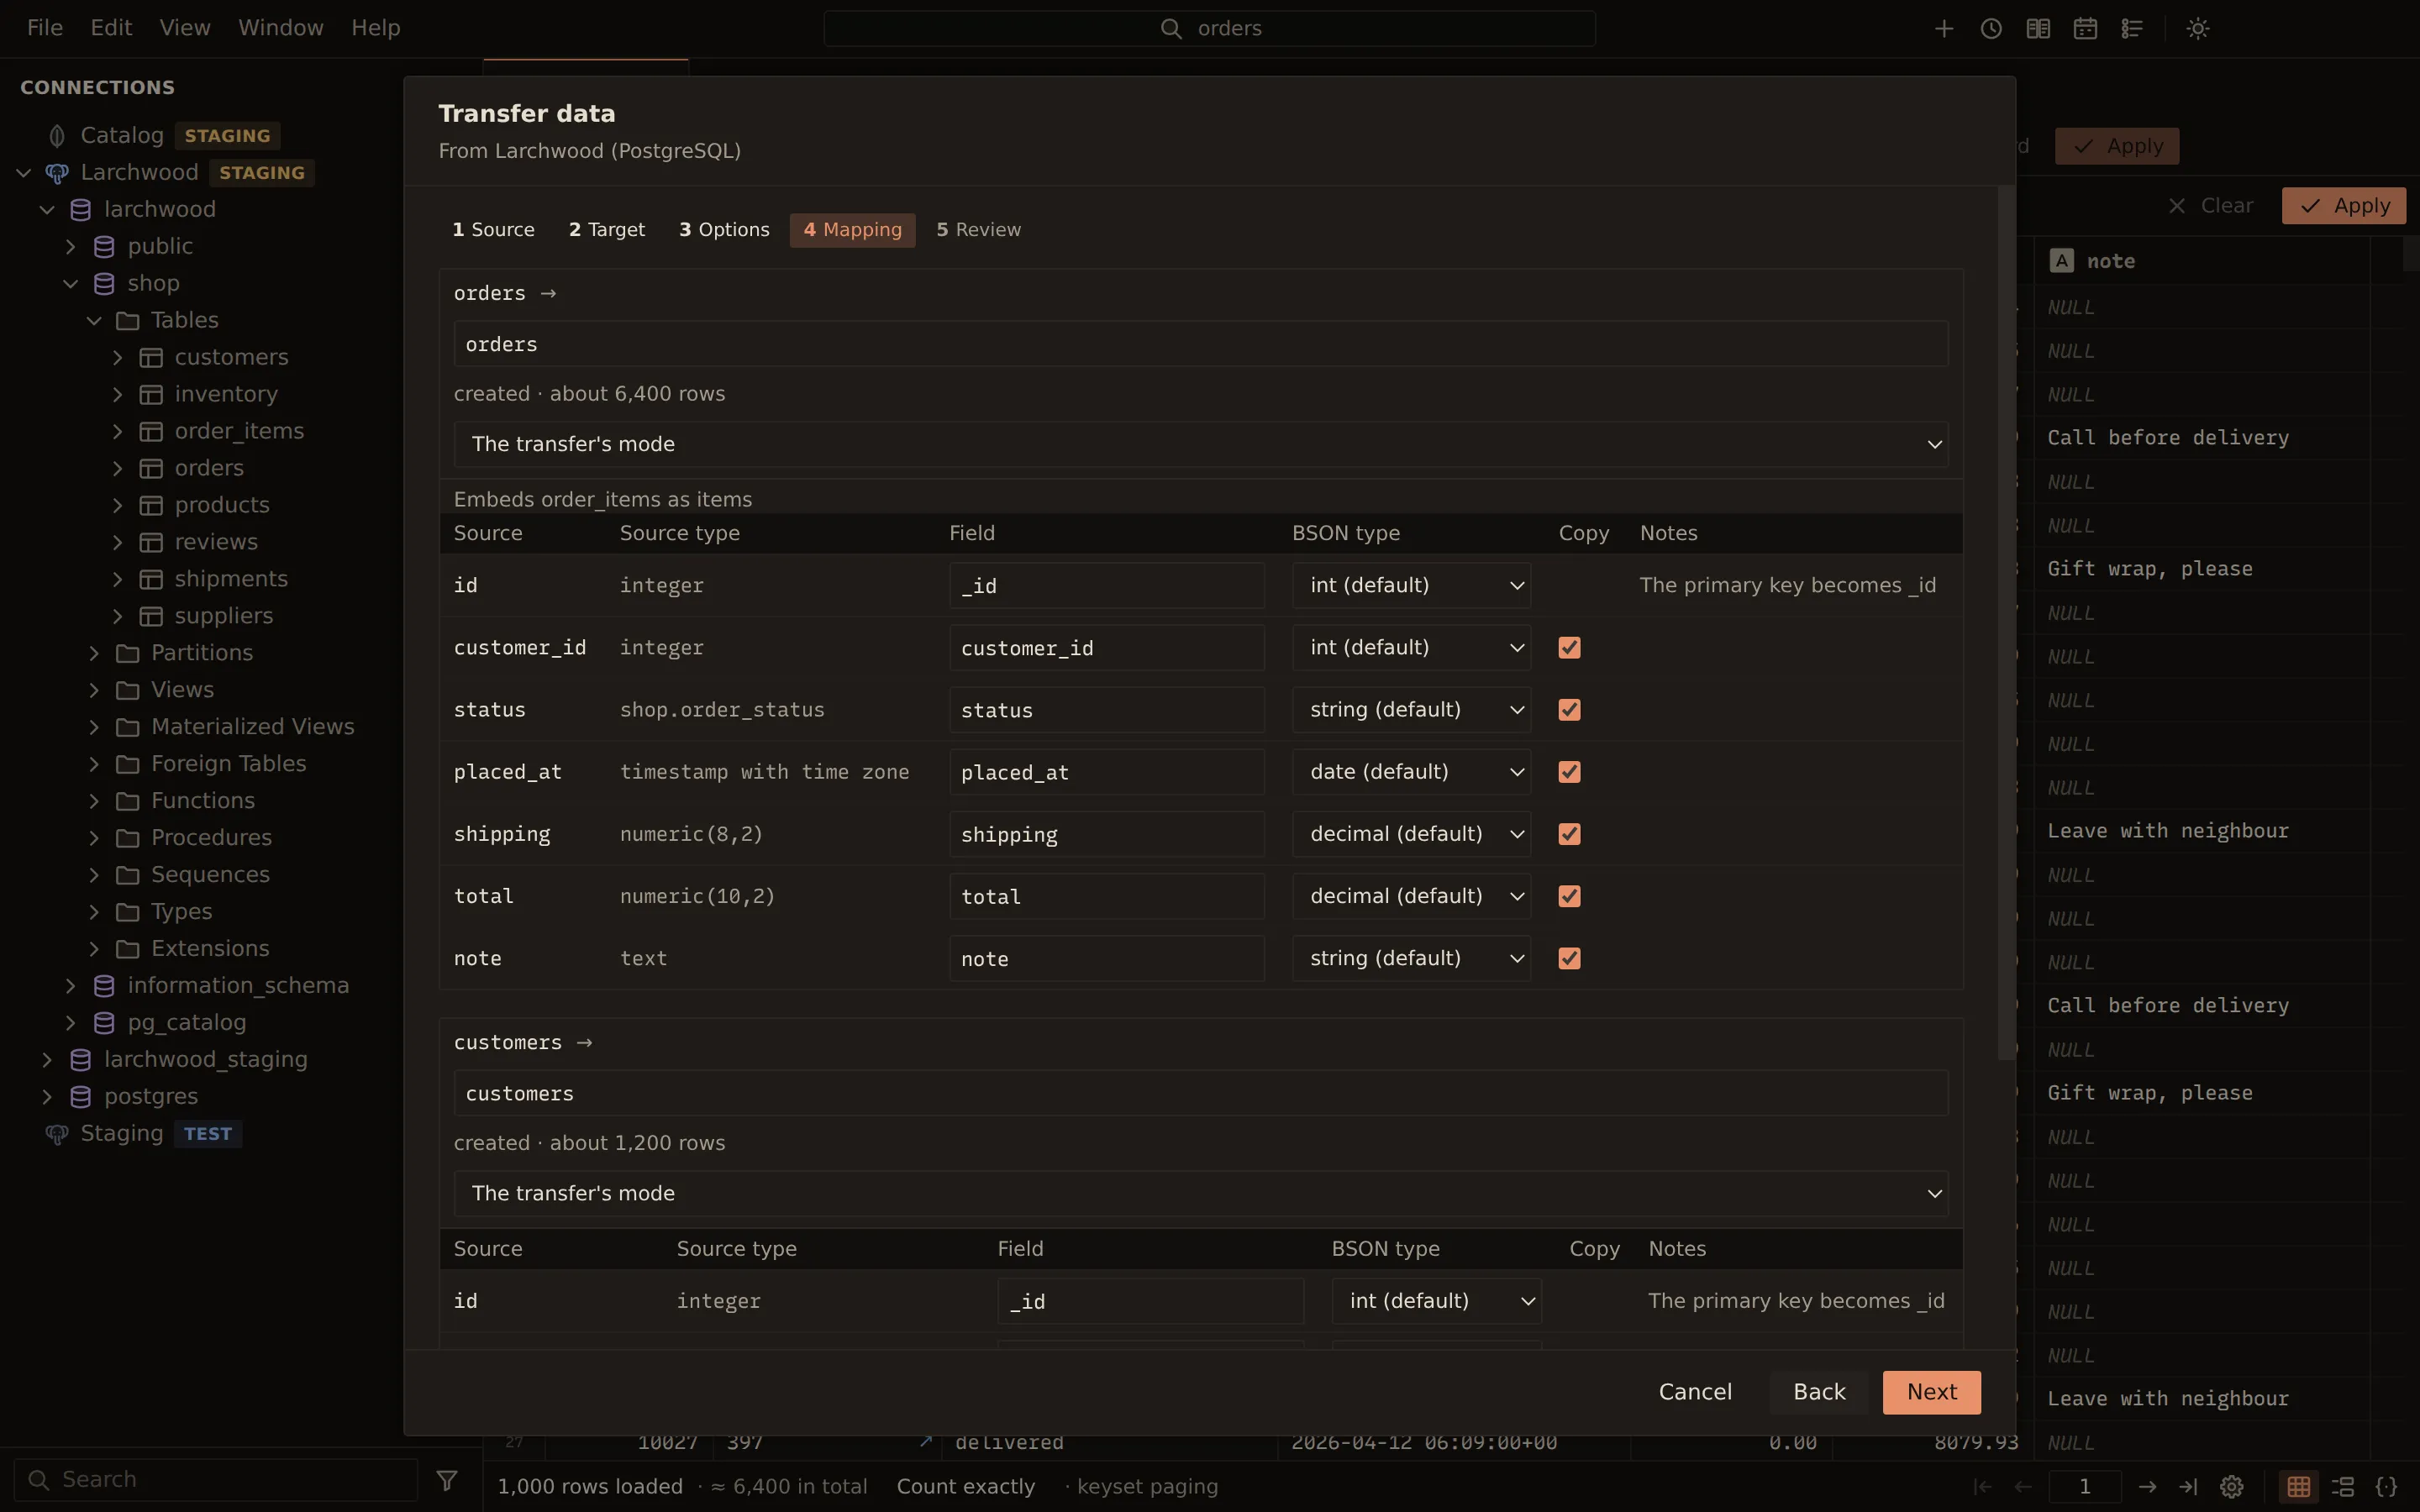Switch to form record view icon in status bar
The width and height of the screenshot is (2420, 1512).
pyautogui.click(x=2342, y=1486)
